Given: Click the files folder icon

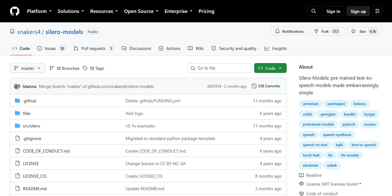Looking at the screenshot, I should [x=17, y=113].
